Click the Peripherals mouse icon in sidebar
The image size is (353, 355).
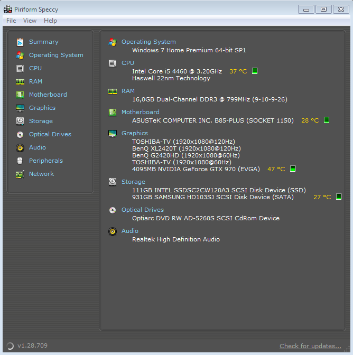tap(20, 161)
